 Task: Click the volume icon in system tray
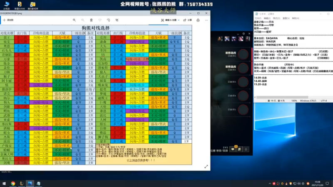tap(299, 184)
